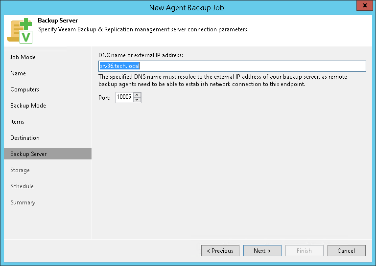
Task: Jump to the Items step
Action: (x=18, y=122)
